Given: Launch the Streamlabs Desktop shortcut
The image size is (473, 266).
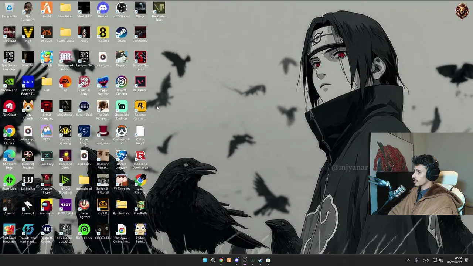Looking at the screenshot, I should click(122, 111).
